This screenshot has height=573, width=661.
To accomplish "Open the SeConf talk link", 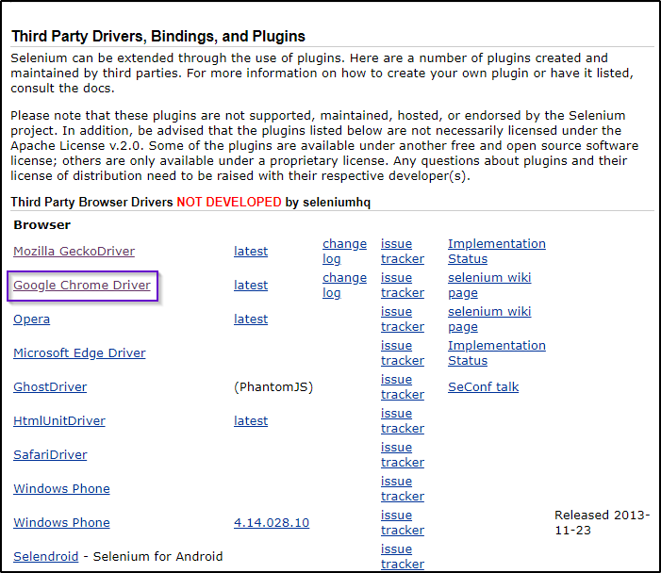I will [483, 386].
